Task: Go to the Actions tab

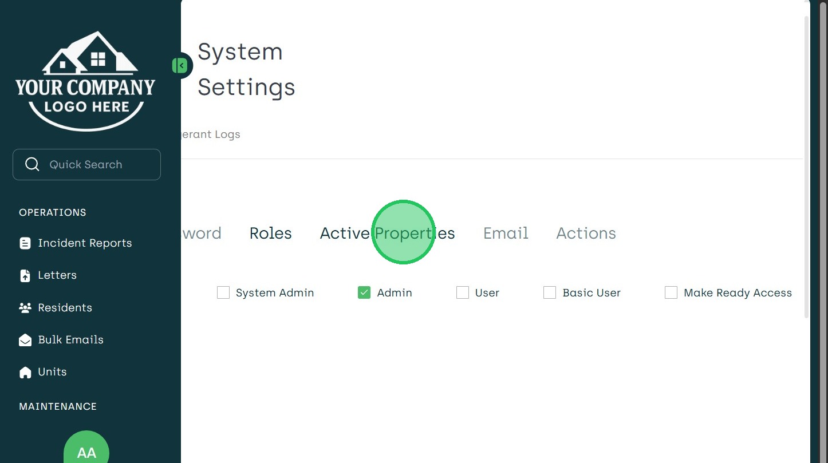Action: (586, 234)
